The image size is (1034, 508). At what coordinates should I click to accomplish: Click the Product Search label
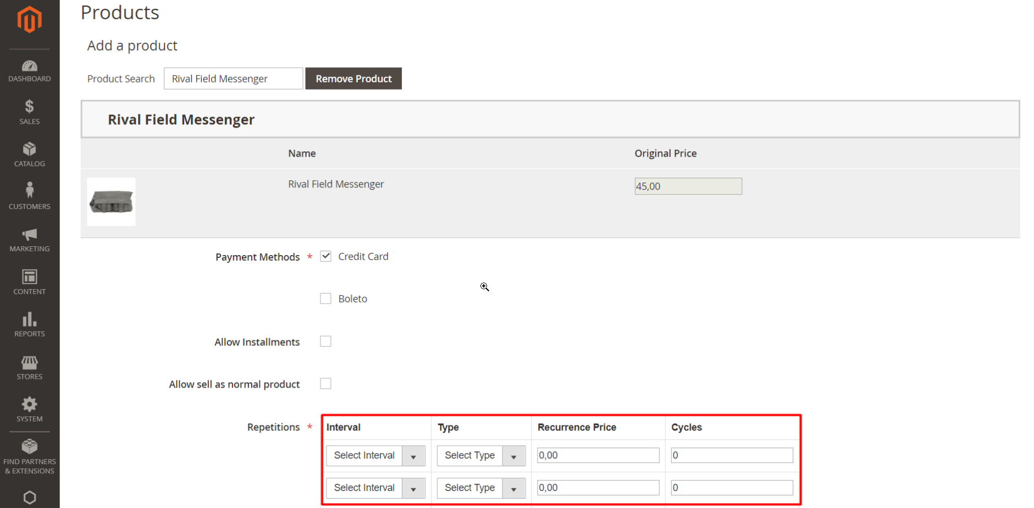(x=121, y=79)
